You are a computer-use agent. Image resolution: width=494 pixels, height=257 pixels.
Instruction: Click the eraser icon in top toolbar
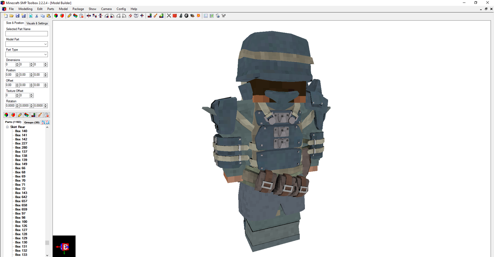coord(130,16)
